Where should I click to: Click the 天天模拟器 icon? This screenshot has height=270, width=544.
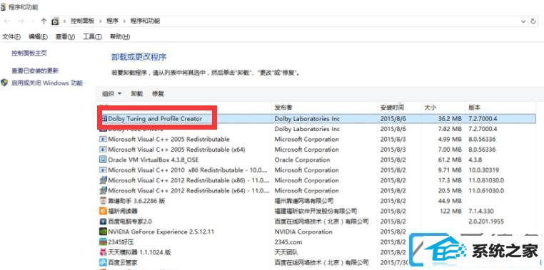[x=103, y=252]
